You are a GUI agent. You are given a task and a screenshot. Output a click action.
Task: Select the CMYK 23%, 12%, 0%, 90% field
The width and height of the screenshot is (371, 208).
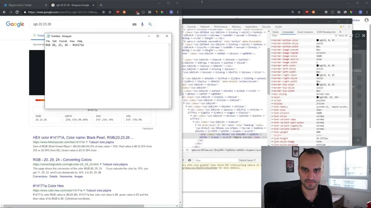point(77,119)
